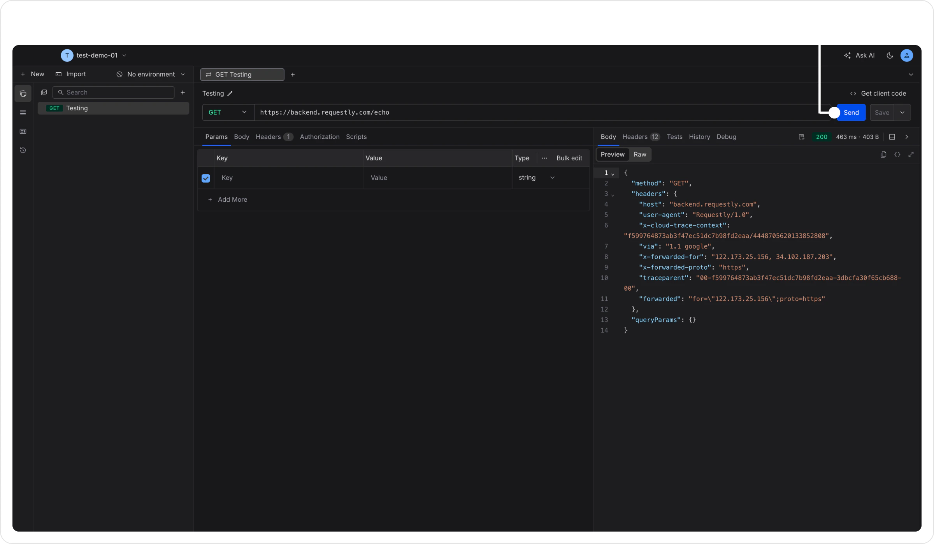Screen dimensions: 934x544
Task: Click the pencil icon to rename Testing
Action: click(230, 94)
